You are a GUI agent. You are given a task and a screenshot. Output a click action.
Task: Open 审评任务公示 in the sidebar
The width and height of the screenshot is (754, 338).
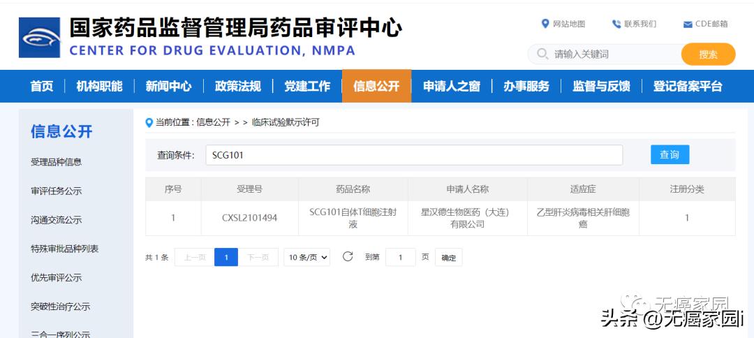point(57,191)
